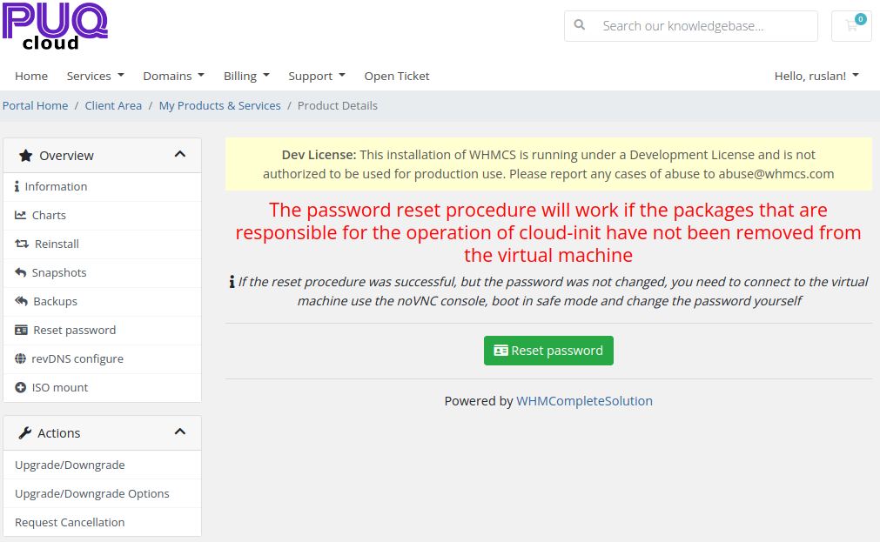Click the Overview panel heading

pos(102,156)
